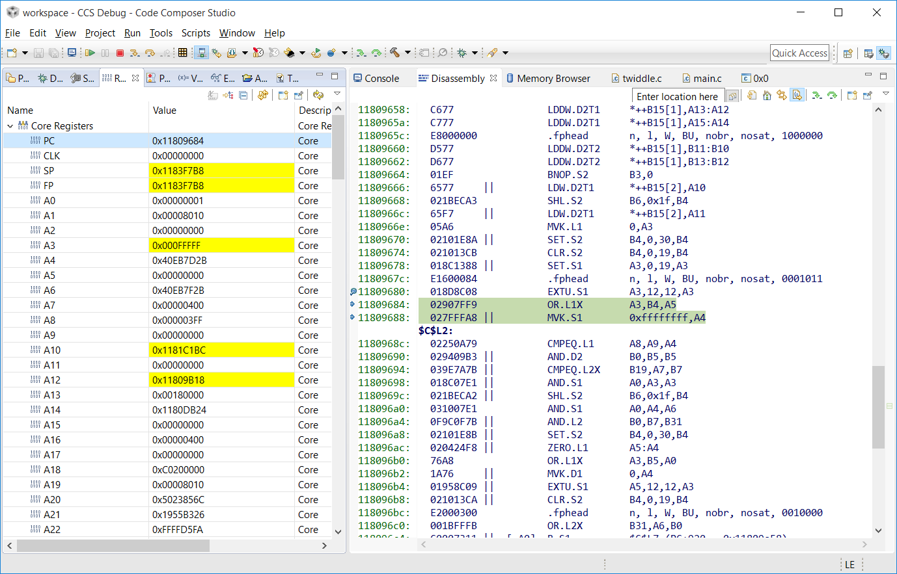Image resolution: width=897 pixels, height=574 pixels.
Task: Click the Enter location here field
Action: 678,96
